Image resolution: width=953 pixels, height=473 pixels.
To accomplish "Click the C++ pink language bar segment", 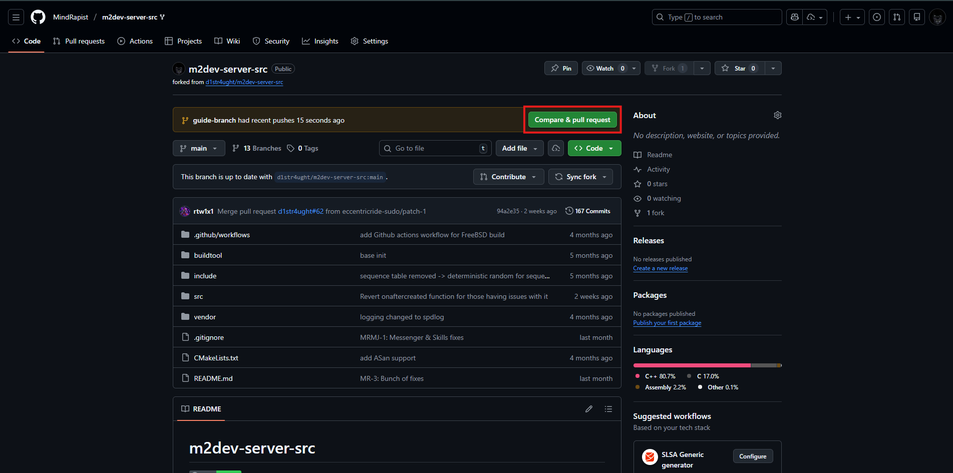I will coord(692,365).
